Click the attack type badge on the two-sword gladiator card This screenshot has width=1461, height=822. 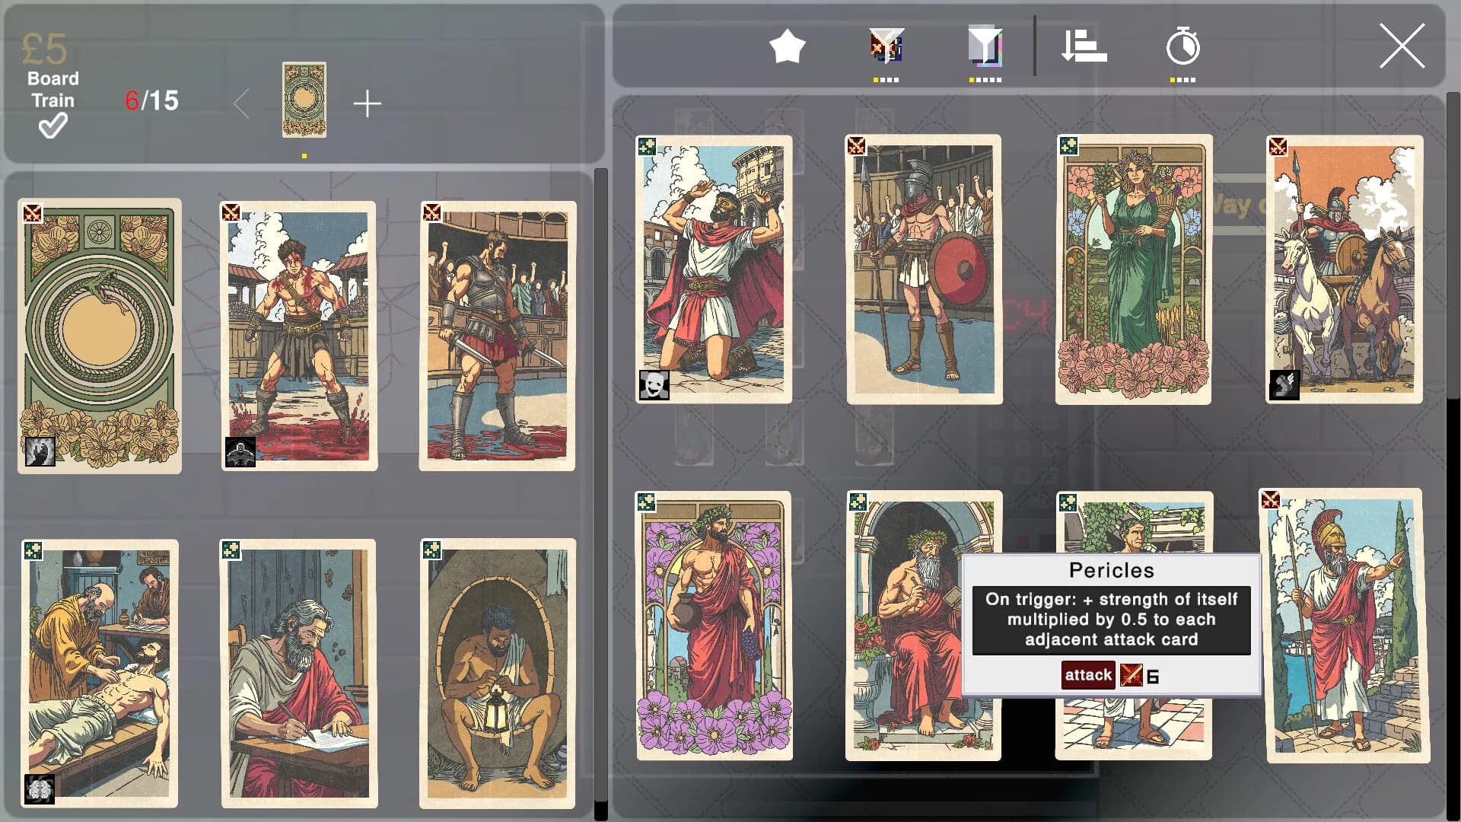(431, 212)
